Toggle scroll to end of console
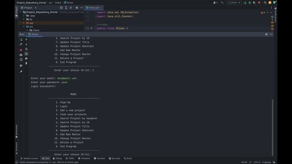This screenshot has height=164, width=292. tap(26, 54)
